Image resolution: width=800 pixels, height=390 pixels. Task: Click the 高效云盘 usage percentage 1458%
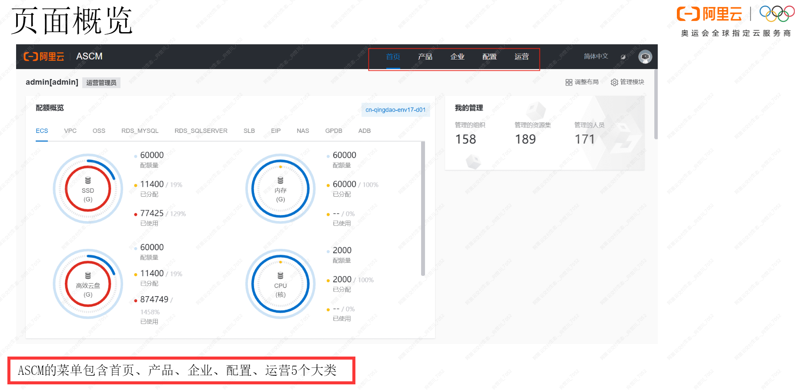[x=150, y=312]
